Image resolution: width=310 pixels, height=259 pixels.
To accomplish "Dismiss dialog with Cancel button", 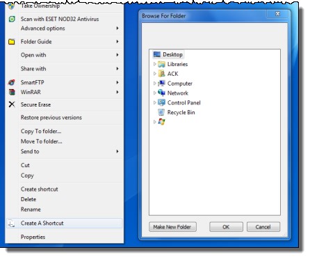I will (x=263, y=227).
